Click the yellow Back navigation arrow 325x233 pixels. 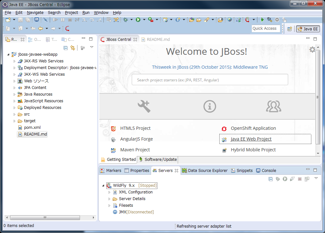coord(41,28)
